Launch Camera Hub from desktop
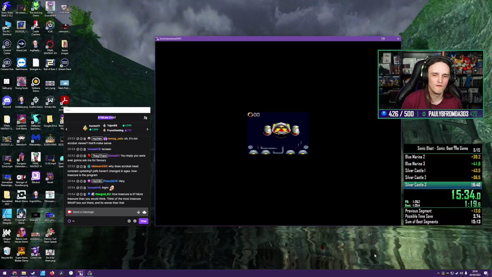Screen dimensions: 492x277 tap(7, 64)
